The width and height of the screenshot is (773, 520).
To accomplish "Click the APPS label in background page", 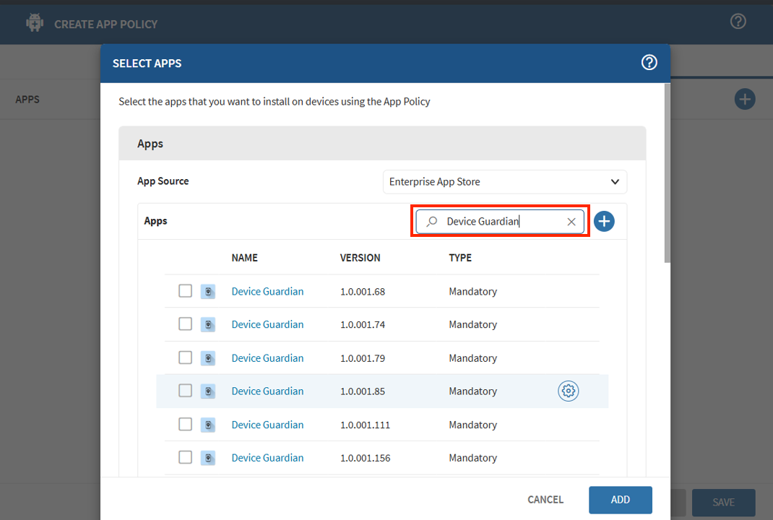I will (27, 100).
